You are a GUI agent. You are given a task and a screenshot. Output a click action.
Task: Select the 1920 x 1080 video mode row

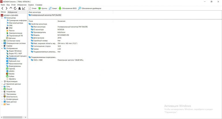[57, 60]
